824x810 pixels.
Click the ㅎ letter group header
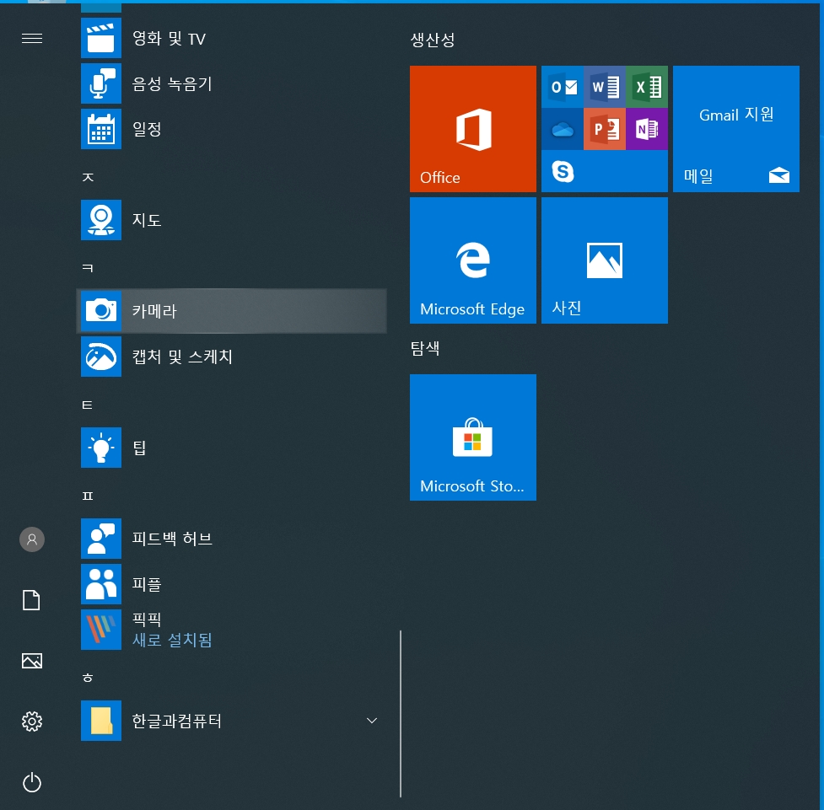click(x=88, y=678)
